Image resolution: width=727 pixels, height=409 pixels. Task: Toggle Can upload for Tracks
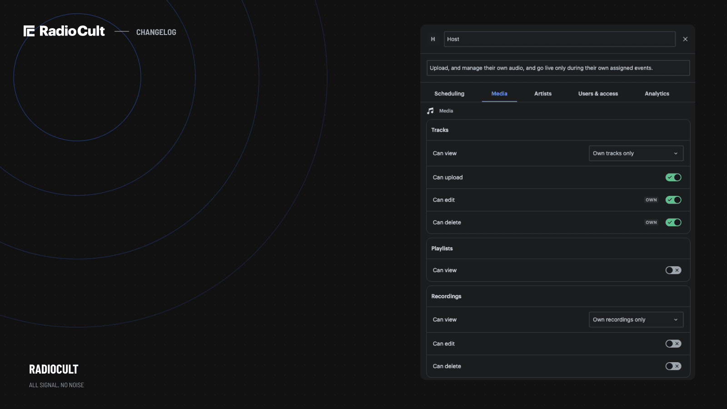(x=673, y=177)
